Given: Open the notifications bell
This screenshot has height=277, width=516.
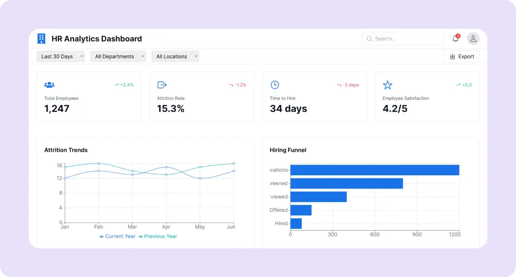Looking at the screenshot, I should tap(455, 39).
